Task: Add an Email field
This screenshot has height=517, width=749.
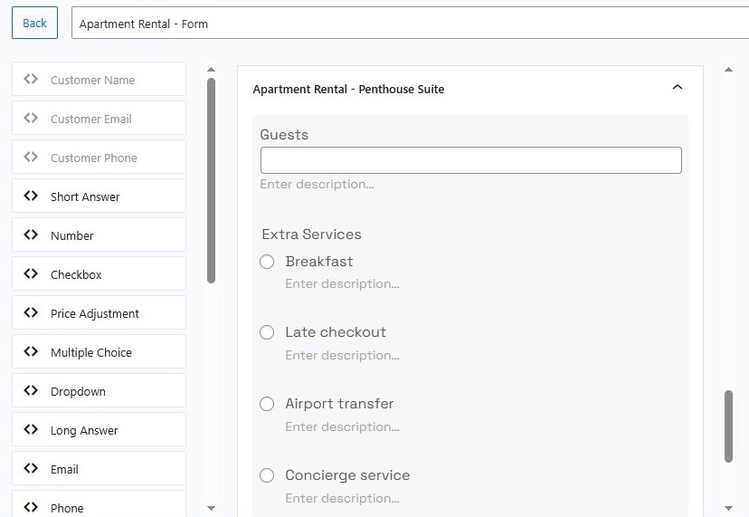Action: tap(99, 469)
